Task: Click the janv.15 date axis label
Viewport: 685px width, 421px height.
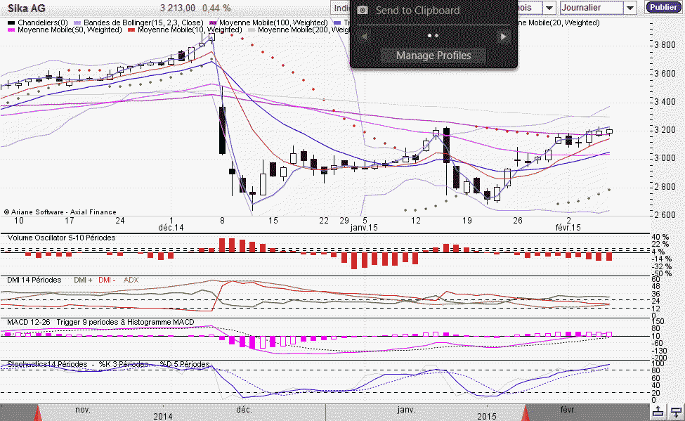Action: pos(364,228)
